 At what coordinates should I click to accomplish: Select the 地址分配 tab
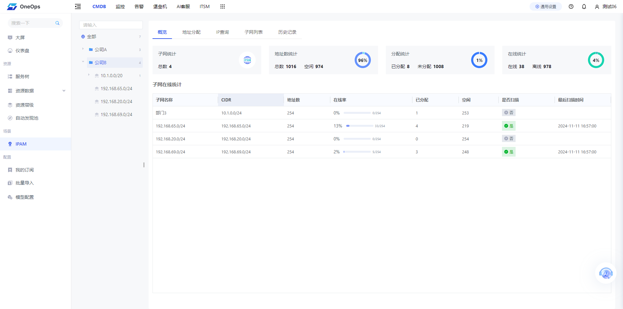click(191, 32)
